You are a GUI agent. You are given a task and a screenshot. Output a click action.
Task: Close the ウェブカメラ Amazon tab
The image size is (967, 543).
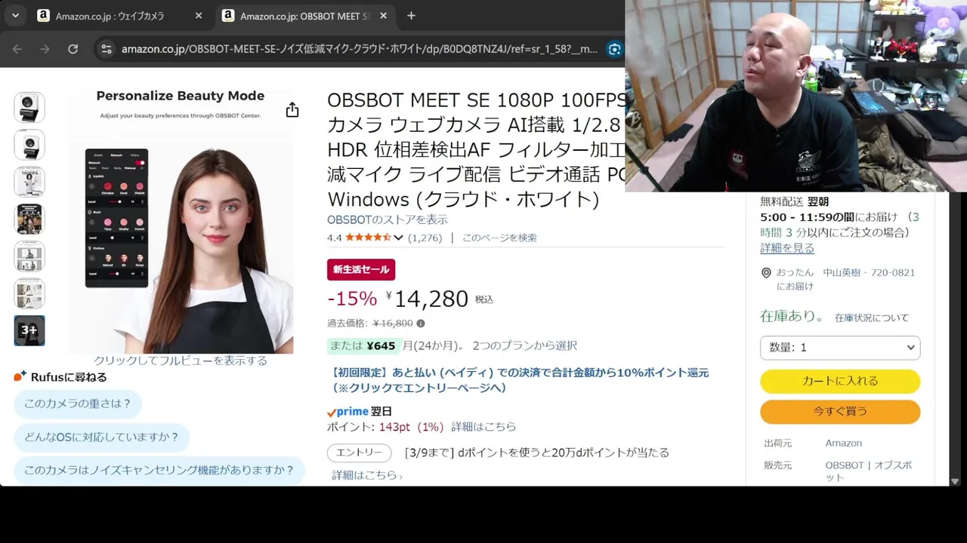click(x=199, y=16)
